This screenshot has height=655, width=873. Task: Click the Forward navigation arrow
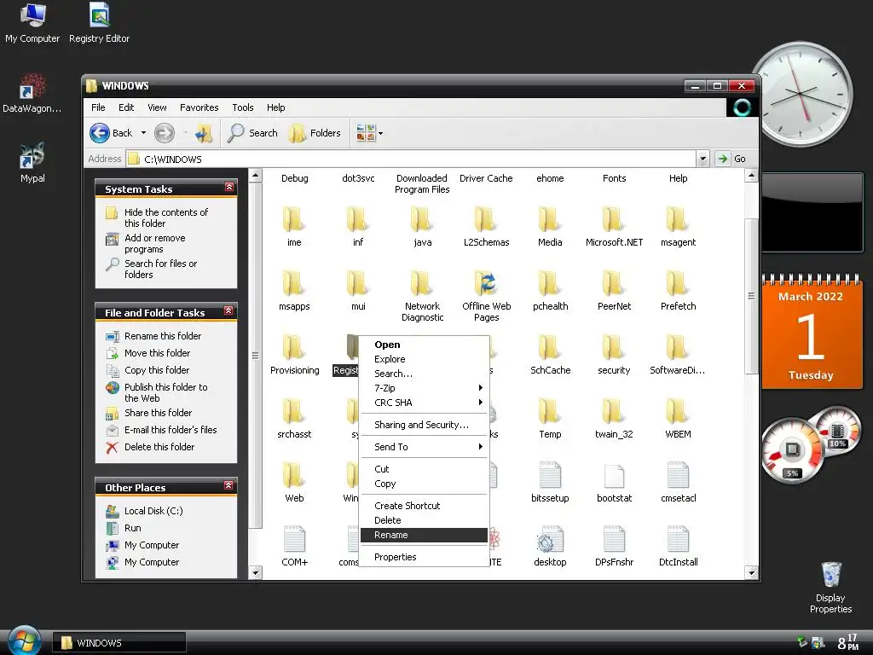(165, 133)
